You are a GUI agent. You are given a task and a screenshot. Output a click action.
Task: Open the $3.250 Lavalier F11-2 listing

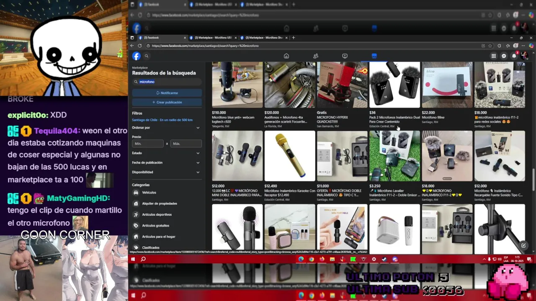(394, 166)
